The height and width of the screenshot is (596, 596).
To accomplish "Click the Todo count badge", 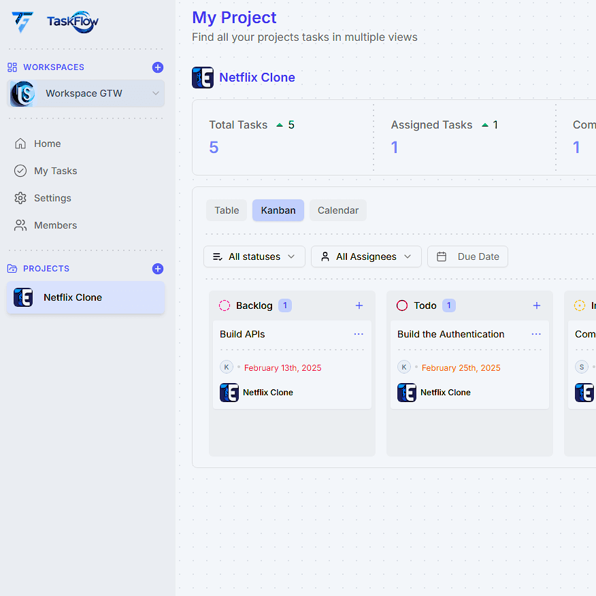I will point(449,305).
